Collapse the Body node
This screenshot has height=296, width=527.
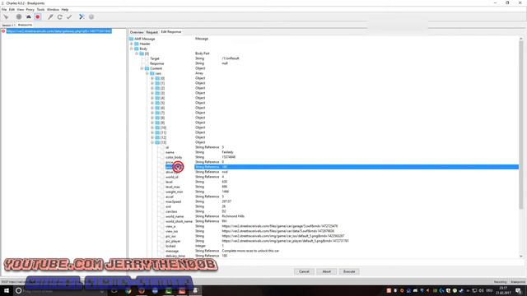[132, 49]
